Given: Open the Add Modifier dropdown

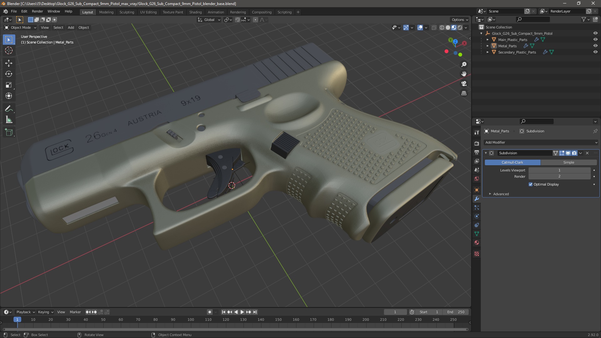Looking at the screenshot, I should pyautogui.click(x=541, y=142).
